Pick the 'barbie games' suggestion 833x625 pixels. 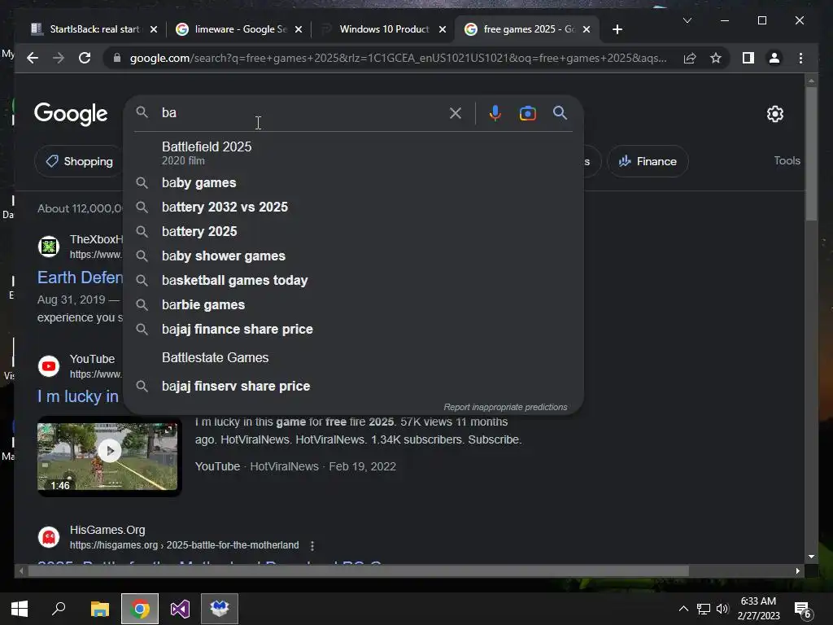click(x=353, y=305)
